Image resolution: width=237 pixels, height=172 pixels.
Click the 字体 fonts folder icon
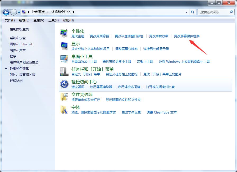click(64, 110)
